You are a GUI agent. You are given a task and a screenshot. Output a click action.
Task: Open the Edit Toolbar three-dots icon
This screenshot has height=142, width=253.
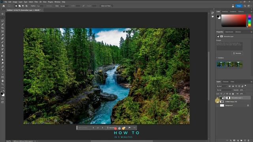pyautogui.click(x=2, y=88)
